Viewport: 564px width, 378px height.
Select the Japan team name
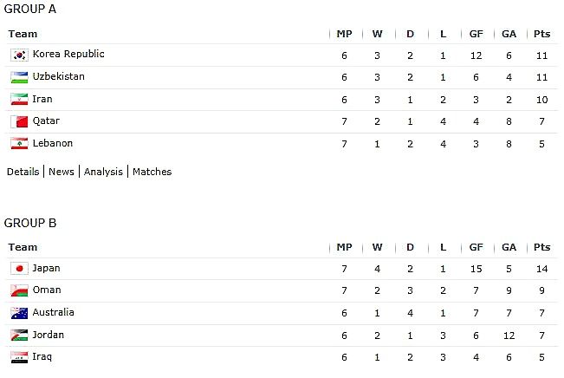pyautogui.click(x=47, y=269)
